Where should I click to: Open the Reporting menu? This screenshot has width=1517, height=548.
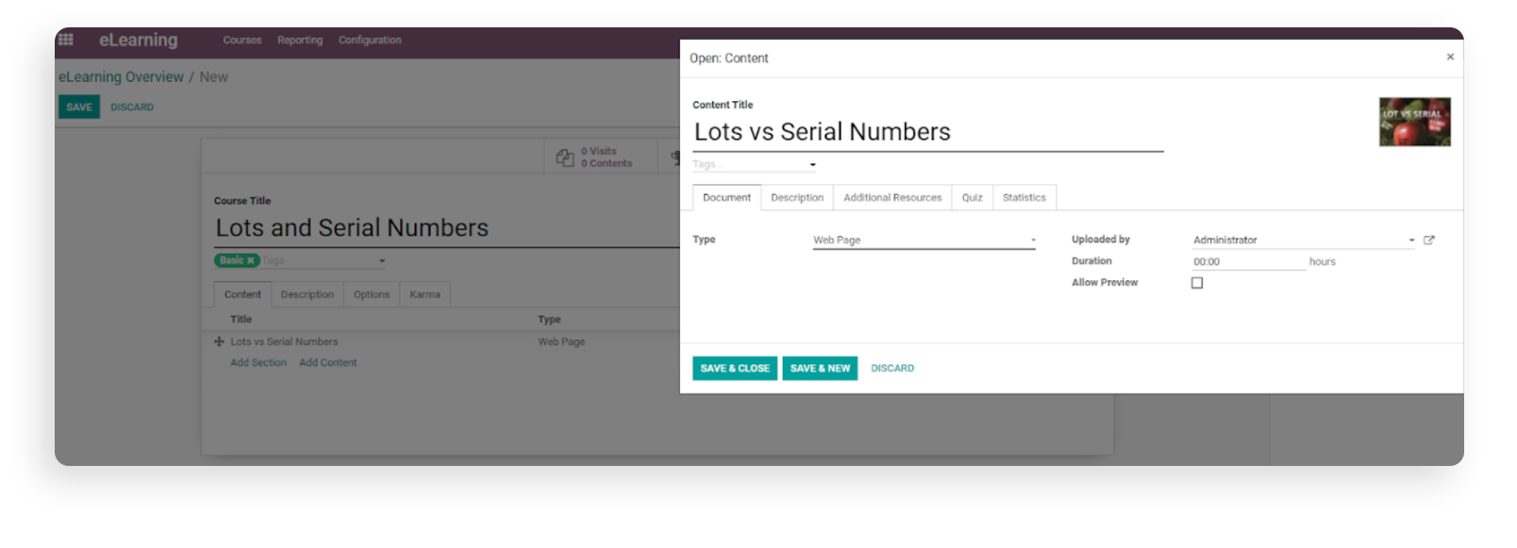point(300,41)
